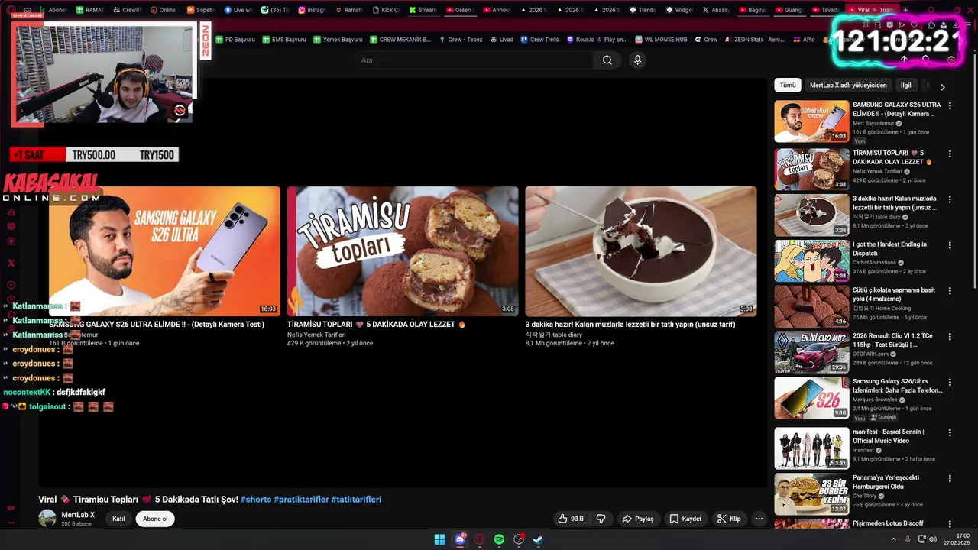The width and height of the screenshot is (978, 550).
Task: Open Discord from the taskbar
Action: [x=460, y=540]
